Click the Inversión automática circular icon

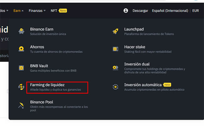coord(115,87)
